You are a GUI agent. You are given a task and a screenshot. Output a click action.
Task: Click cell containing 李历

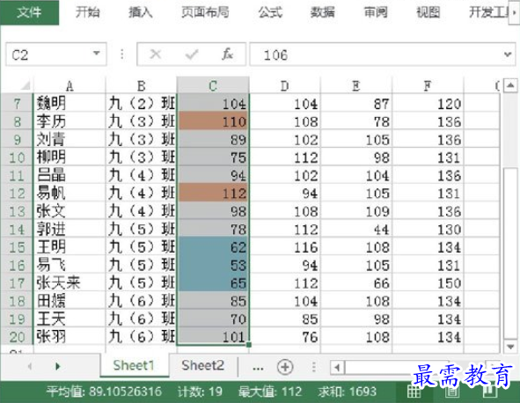(70, 121)
